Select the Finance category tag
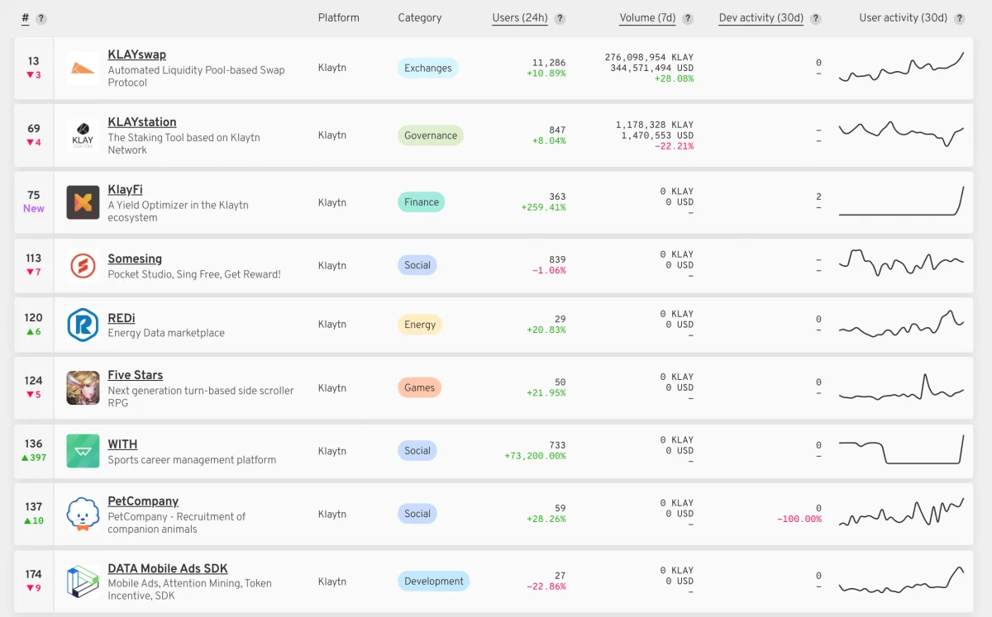Viewport: 992px width, 617px height. [x=422, y=202]
